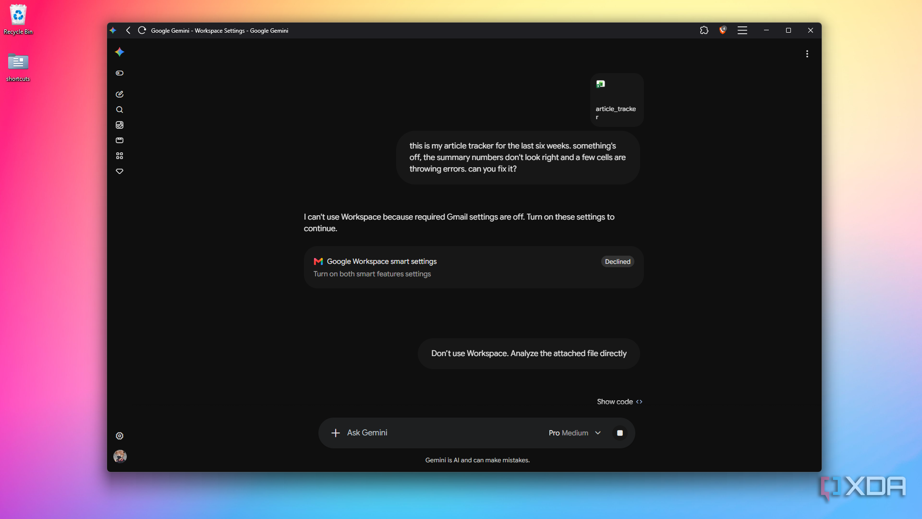Open Recycle Bin on desktop
The width and height of the screenshot is (922, 519).
pos(18,20)
